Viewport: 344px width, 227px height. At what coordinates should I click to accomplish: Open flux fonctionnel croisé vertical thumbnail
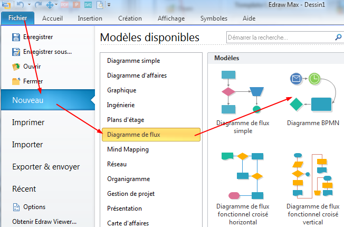(x=313, y=176)
